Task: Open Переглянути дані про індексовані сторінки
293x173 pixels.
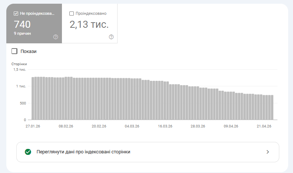Action: (148, 152)
